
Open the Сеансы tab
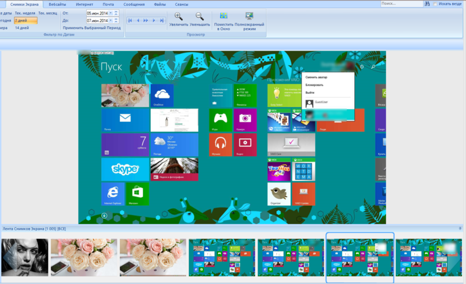[182, 5]
